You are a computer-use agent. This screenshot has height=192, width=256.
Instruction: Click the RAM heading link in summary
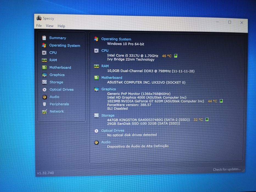coord(105,66)
